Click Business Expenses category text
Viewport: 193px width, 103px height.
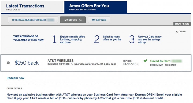click(58, 64)
